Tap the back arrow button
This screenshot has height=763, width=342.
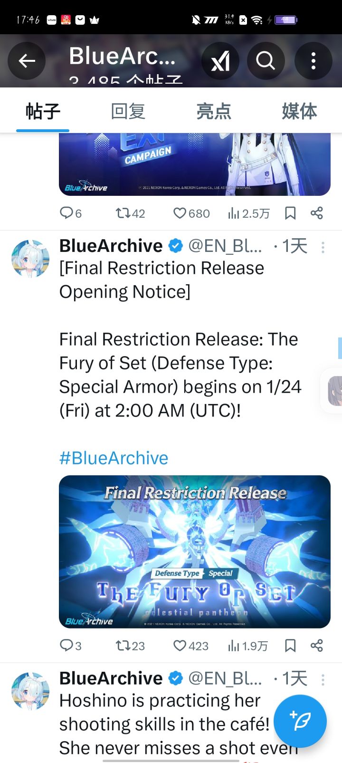coord(27,61)
